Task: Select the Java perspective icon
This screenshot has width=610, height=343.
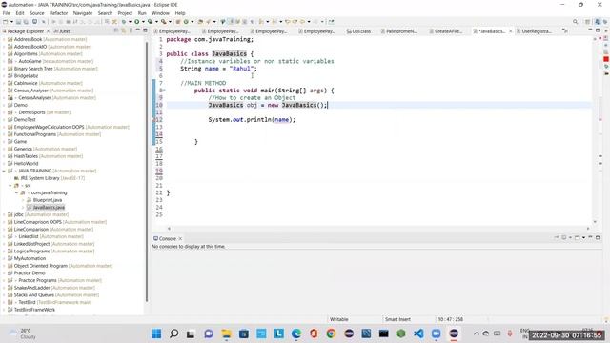Action: [x=598, y=22]
